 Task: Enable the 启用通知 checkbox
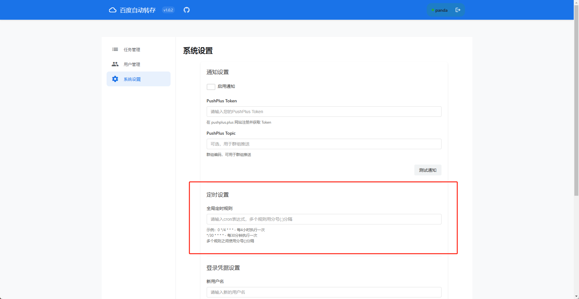pos(211,87)
